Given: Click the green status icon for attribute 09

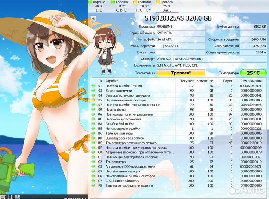Looking at the screenshot, I should (x=93, y=110).
